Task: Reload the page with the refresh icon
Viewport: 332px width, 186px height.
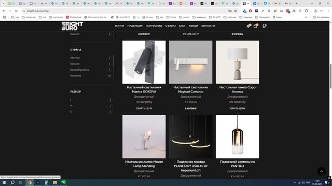Action: pos(16,11)
